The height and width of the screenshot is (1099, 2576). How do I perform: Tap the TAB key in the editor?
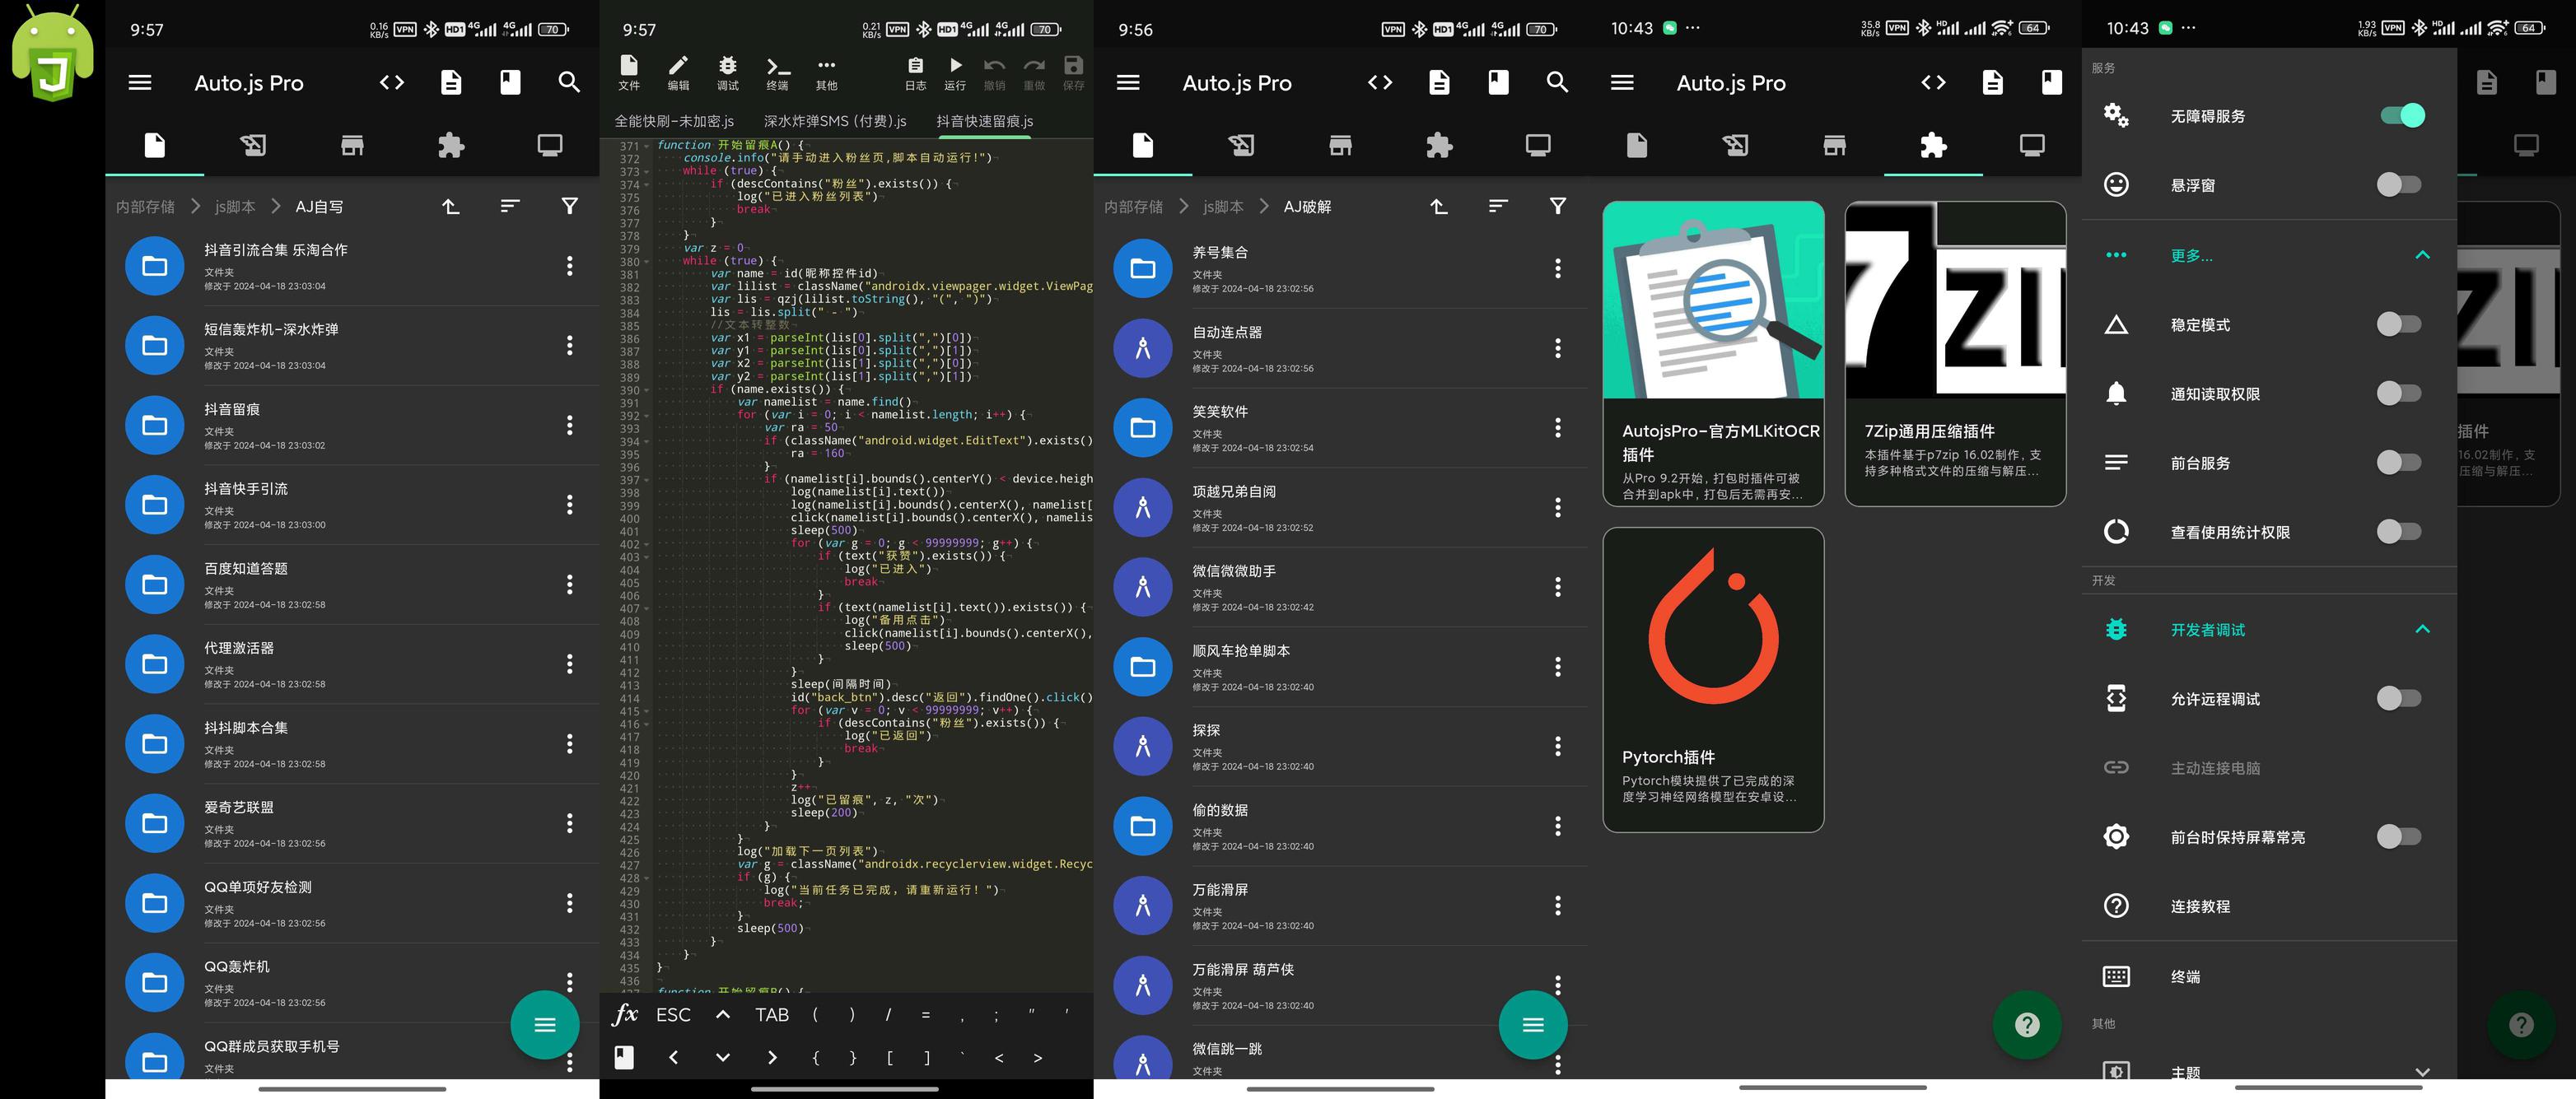tap(772, 1015)
